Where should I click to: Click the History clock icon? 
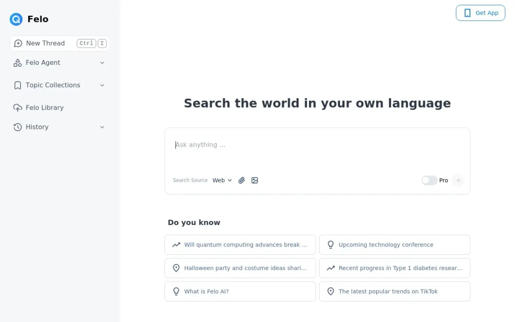coord(18,127)
